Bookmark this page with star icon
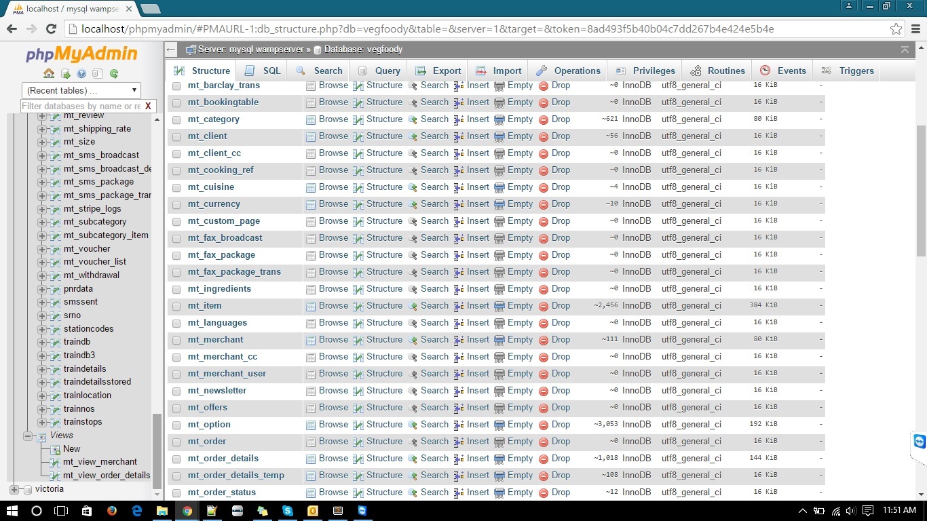 coord(896,29)
